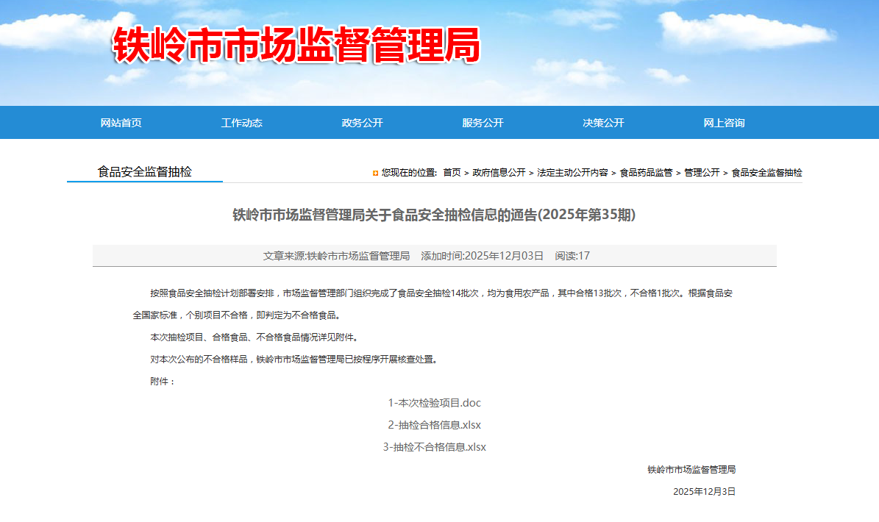Open the attachment 2-抽检合格信息.xlsx
Viewport: 879px width, 522px height.
pyautogui.click(x=434, y=425)
